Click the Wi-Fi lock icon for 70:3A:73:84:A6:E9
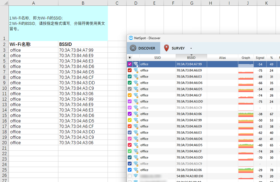Image resolution: width=280 pixels, height=182 pixels. [136, 71]
